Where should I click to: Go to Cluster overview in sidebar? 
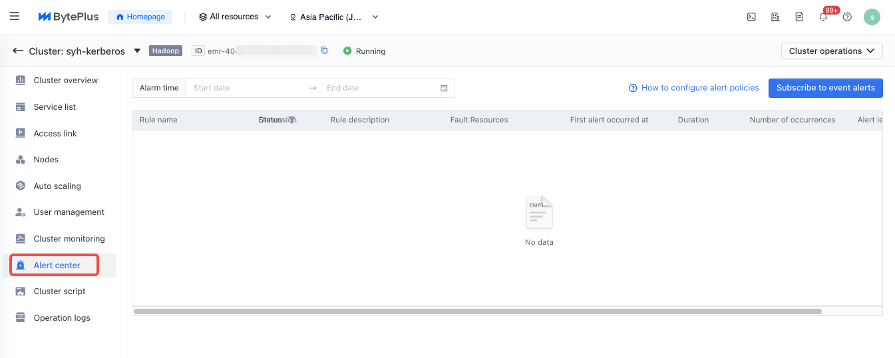(x=65, y=81)
